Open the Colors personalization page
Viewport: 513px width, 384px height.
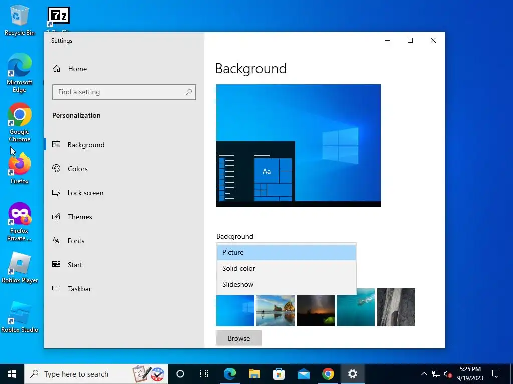point(124,169)
